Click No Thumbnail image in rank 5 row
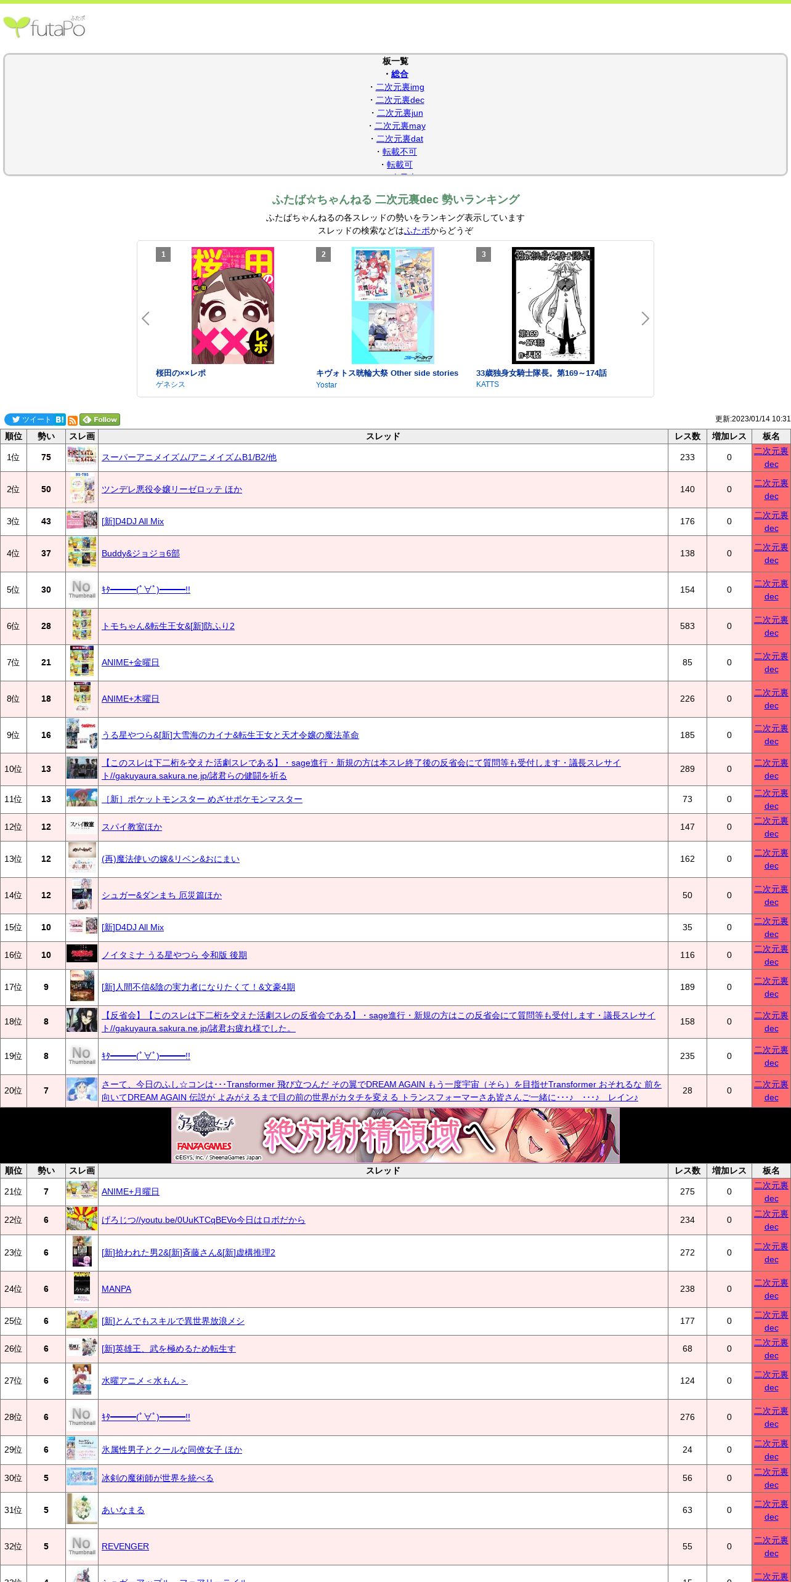 coord(82,590)
